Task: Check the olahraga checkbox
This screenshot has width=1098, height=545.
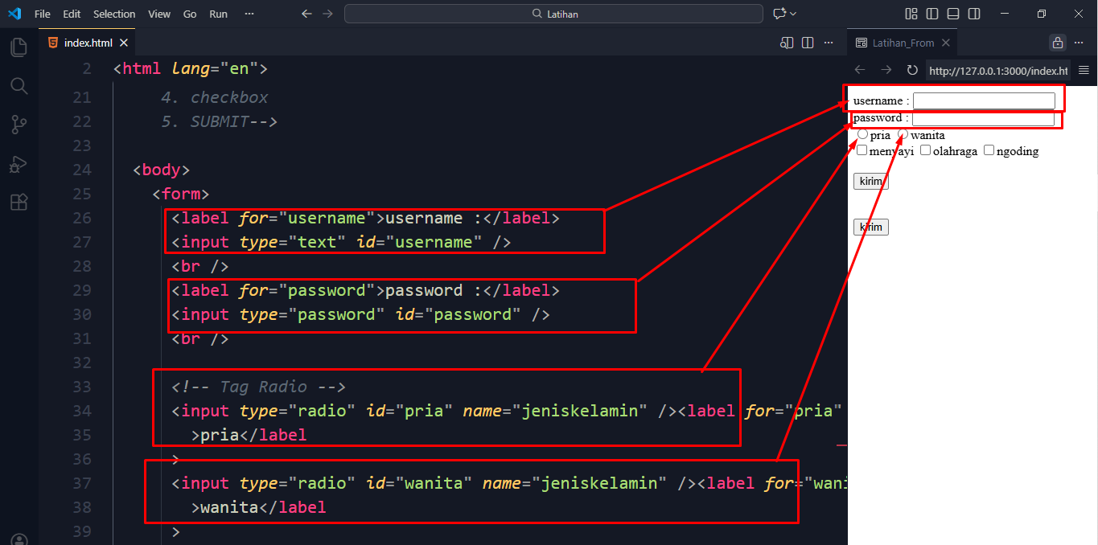Action: tap(926, 150)
